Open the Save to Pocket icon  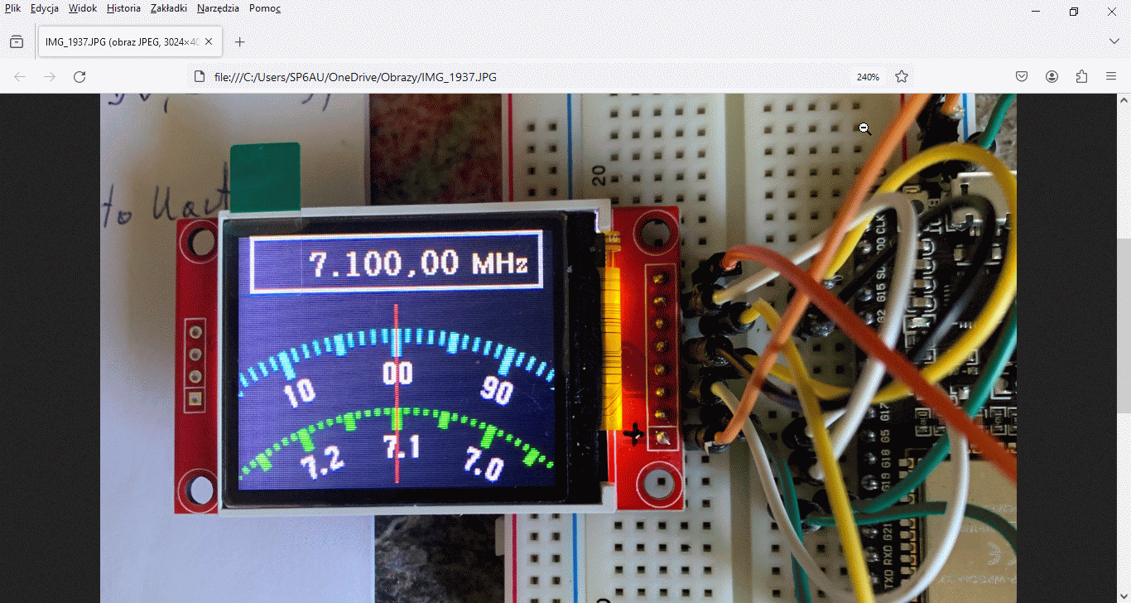click(1022, 77)
